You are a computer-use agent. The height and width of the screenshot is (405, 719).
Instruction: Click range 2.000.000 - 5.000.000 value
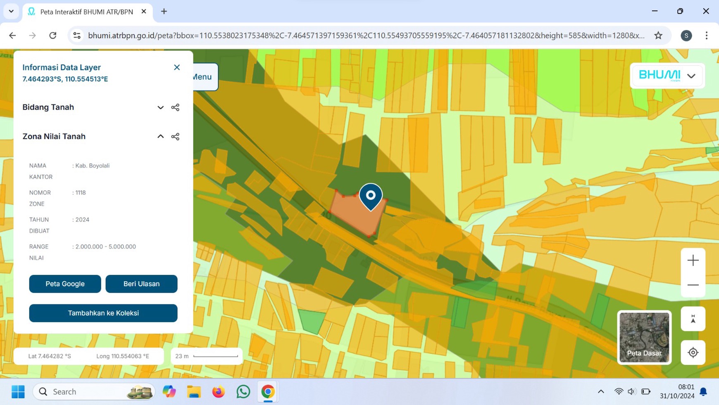coord(105,247)
